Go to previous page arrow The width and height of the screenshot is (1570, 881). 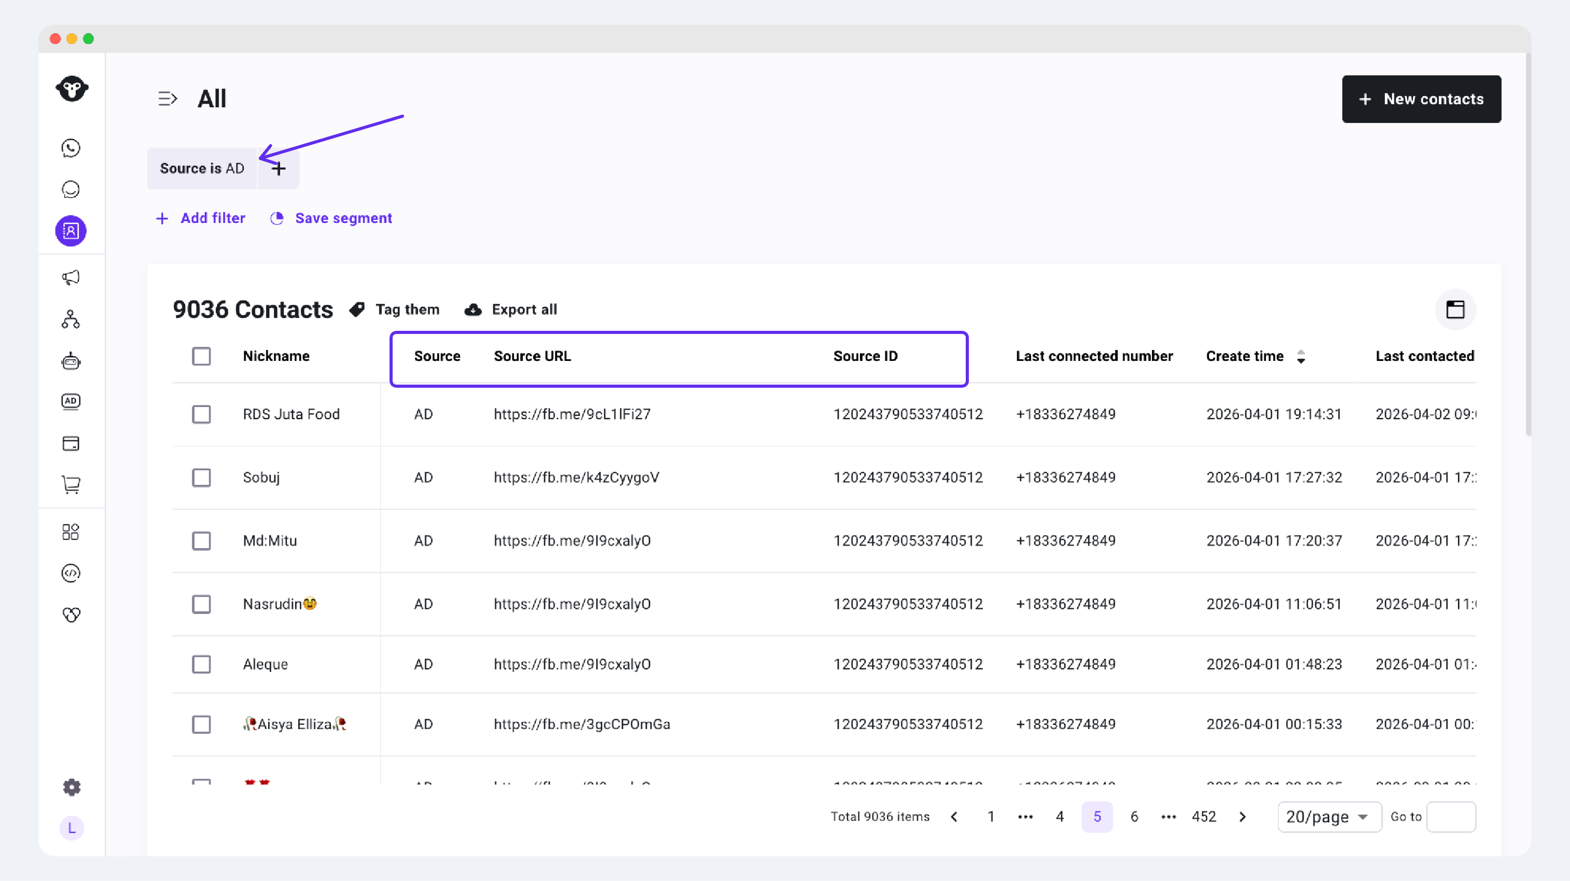(954, 817)
